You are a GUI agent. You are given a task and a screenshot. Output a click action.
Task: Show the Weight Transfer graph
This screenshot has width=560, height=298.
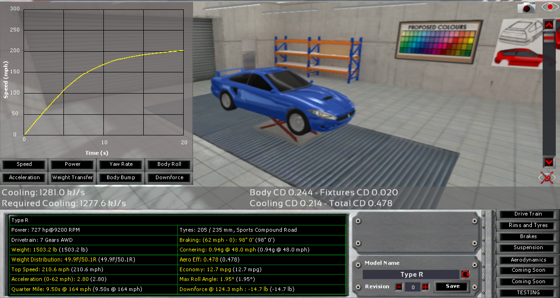(x=72, y=178)
